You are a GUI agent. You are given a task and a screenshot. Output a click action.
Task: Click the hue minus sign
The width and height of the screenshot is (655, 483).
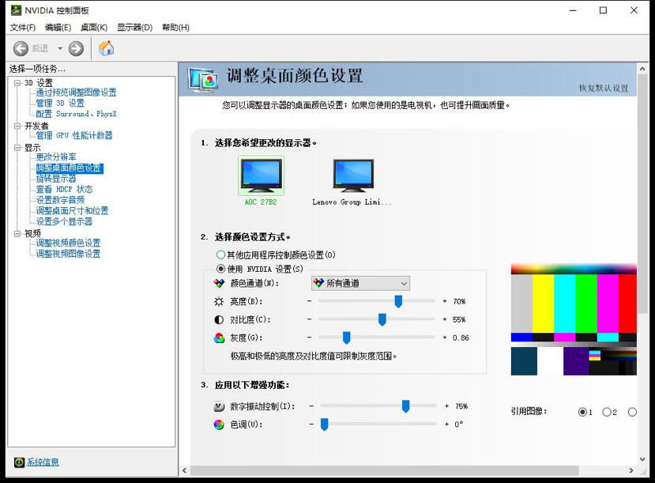pos(311,424)
